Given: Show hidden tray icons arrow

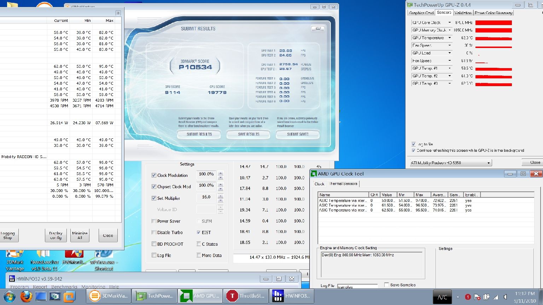Looking at the screenshot, I should [x=458, y=297].
